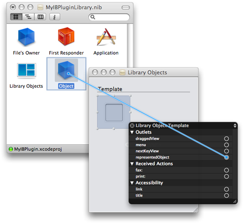244x223 pixels.
Task: Switch nib window to column view mode
Action: pyautogui.click(x=40, y=17)
